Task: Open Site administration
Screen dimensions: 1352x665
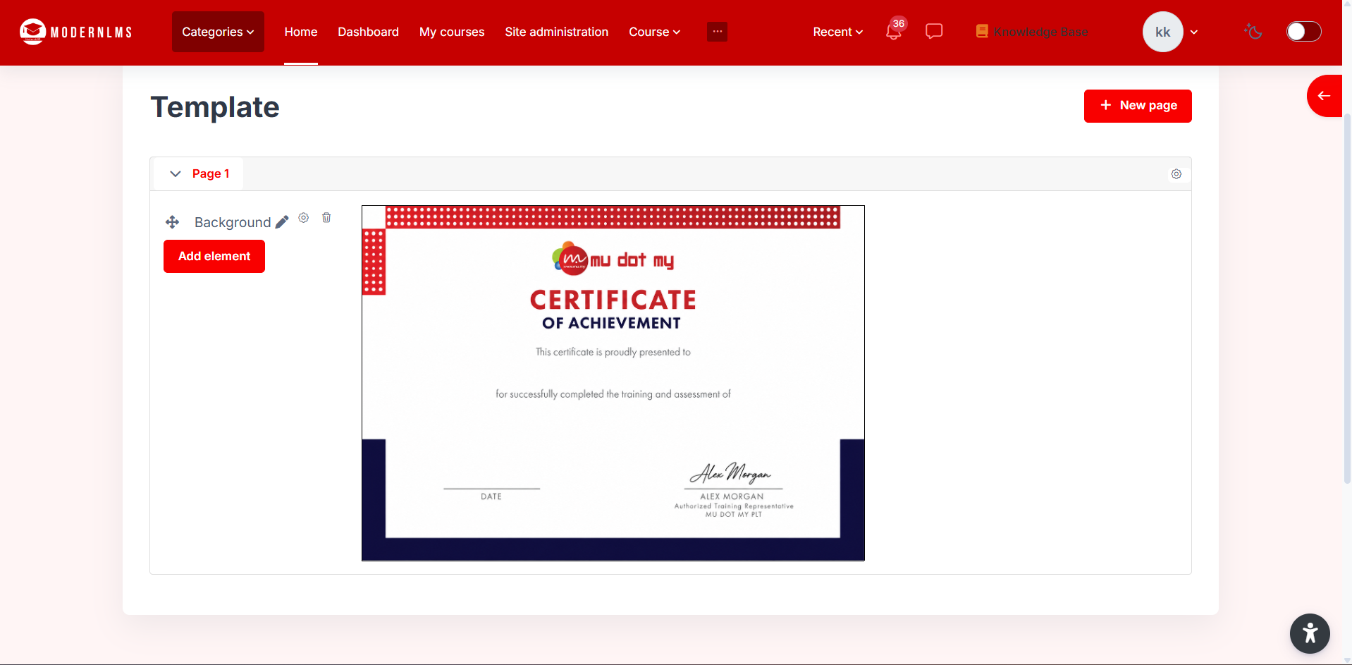Action: [556, 32]
